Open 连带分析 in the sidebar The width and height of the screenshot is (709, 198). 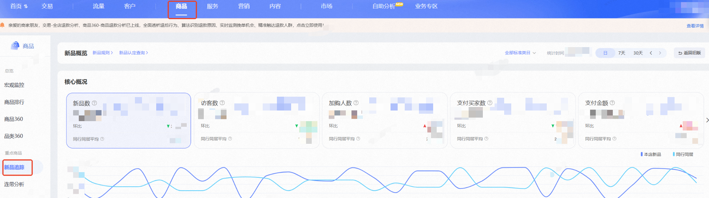[14, 184]
